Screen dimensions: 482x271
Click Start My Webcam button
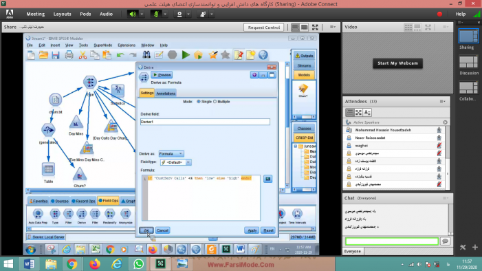(398, 63)
